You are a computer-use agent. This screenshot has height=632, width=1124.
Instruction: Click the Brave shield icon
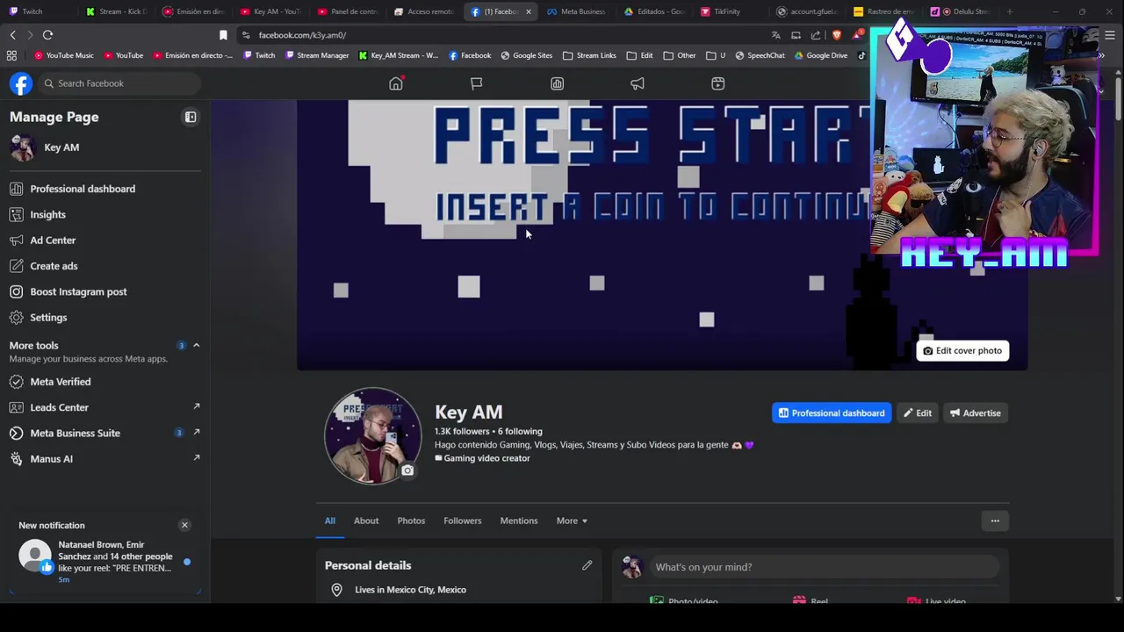836,35
